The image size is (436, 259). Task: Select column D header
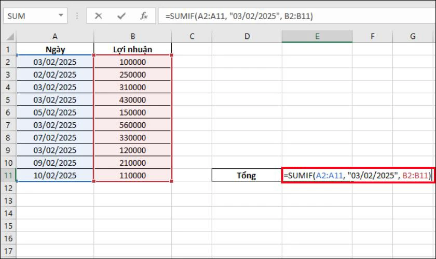[x=247, y=36]
